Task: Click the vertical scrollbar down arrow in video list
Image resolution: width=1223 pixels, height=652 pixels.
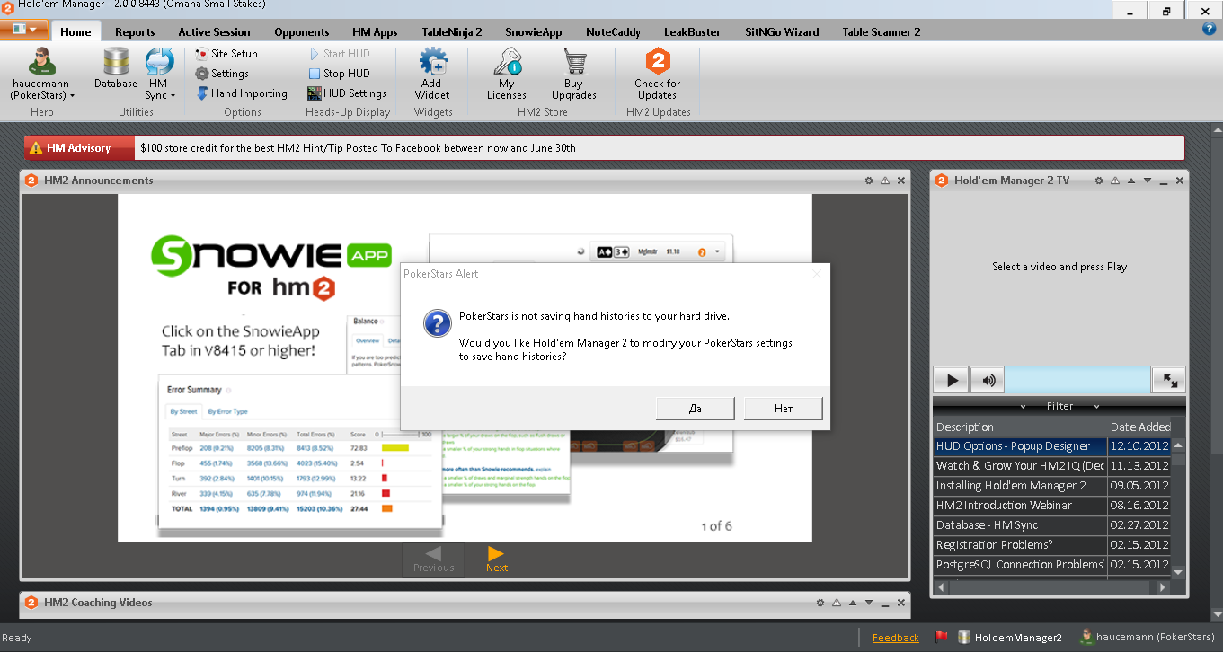Action: pos(1178,572)
